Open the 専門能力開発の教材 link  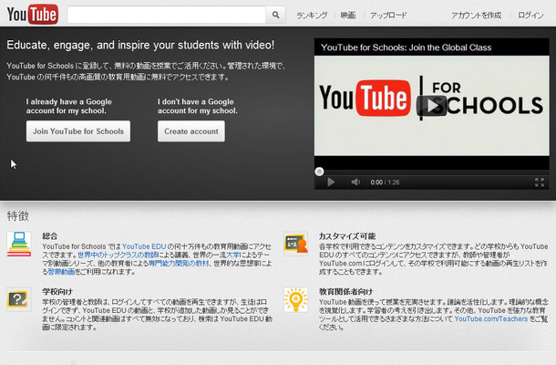(179, 264)
